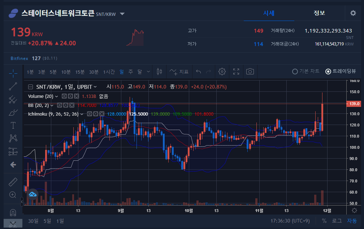The image size is (364, 229).
Task: Toggle percent (%) scale mode
Action: tap(324, 221)
